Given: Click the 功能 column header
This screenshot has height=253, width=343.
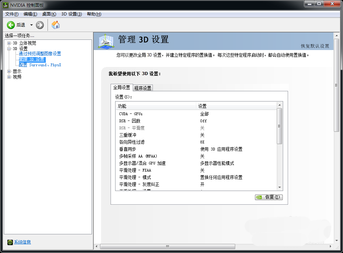Looking at the screenshot, I should (156, 106).
